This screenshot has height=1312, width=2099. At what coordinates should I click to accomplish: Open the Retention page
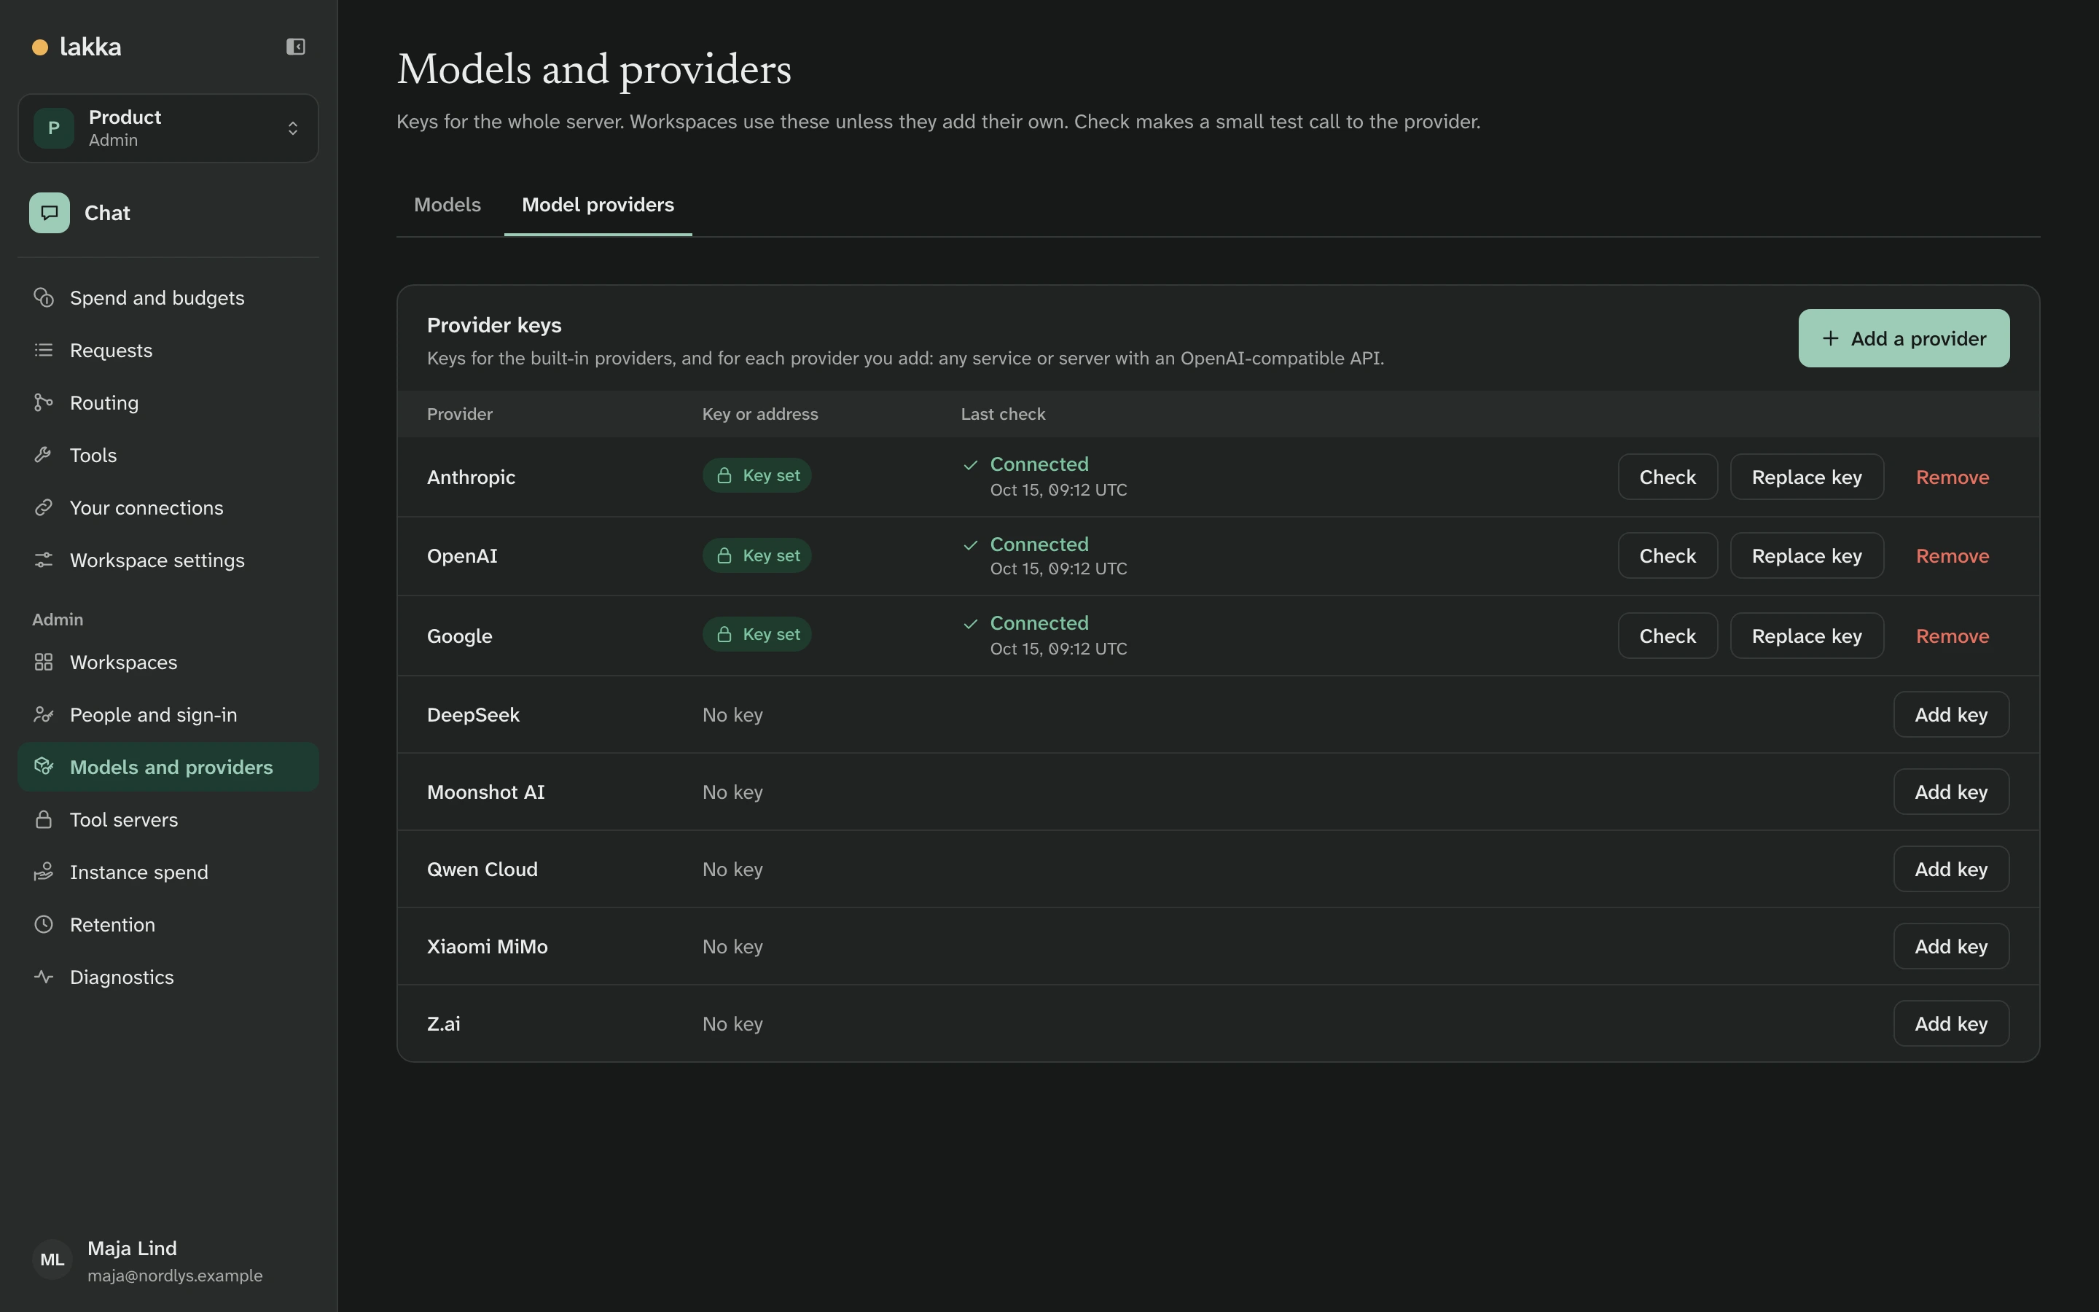[x=168, y=924]
